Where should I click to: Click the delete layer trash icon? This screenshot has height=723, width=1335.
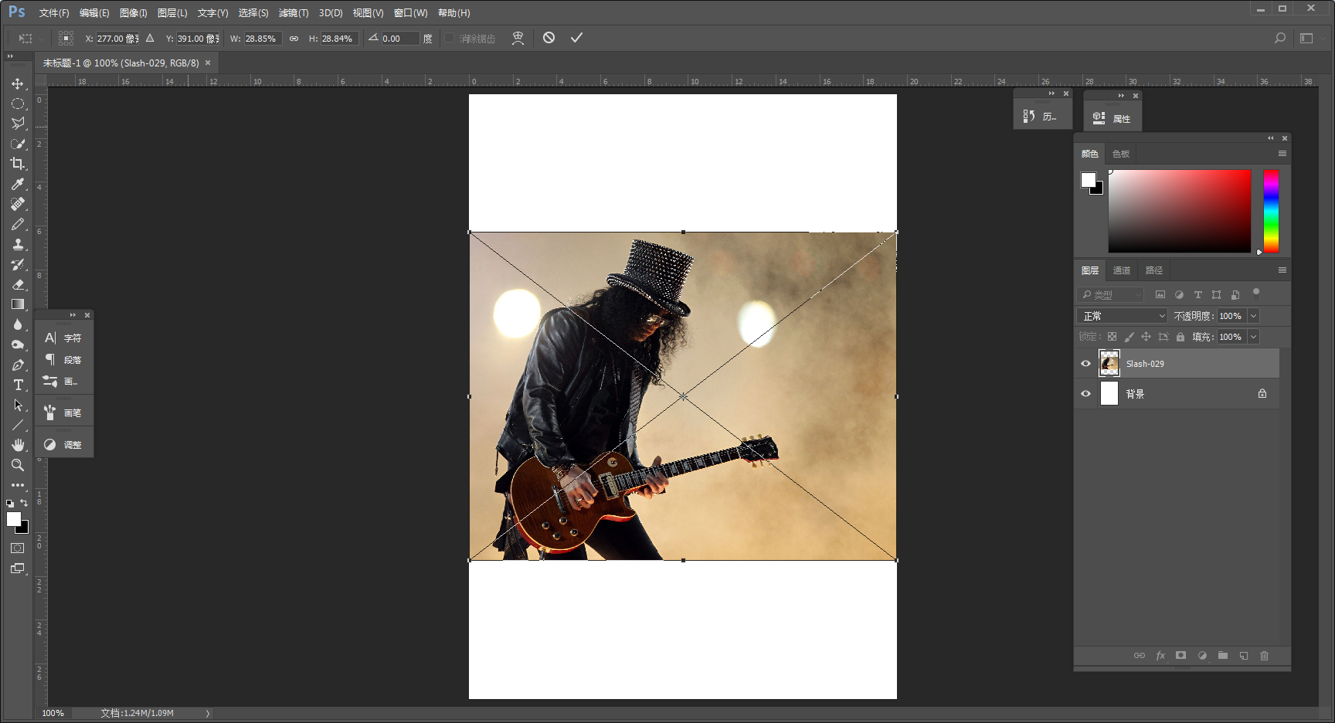tap(1264, 656)
